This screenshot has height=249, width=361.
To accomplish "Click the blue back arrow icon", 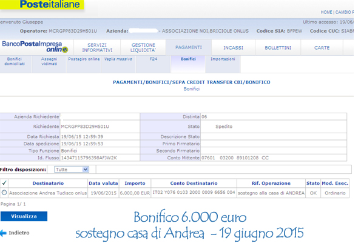I will 3,233.
